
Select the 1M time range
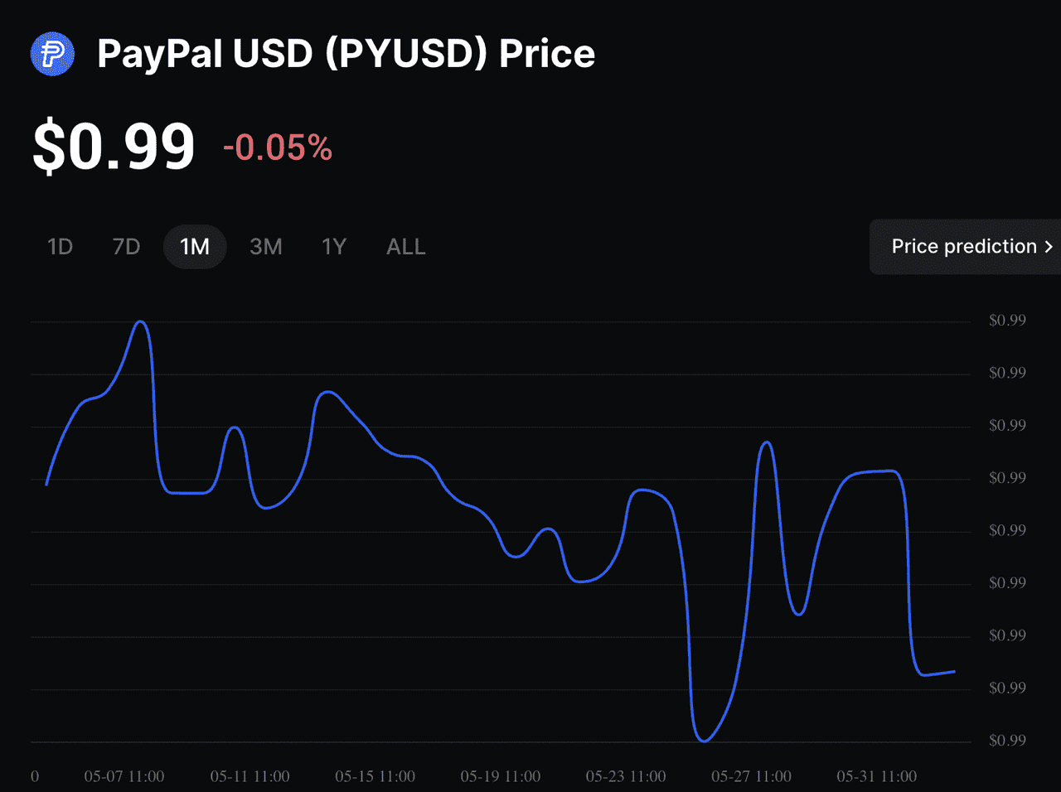[195, 247]
